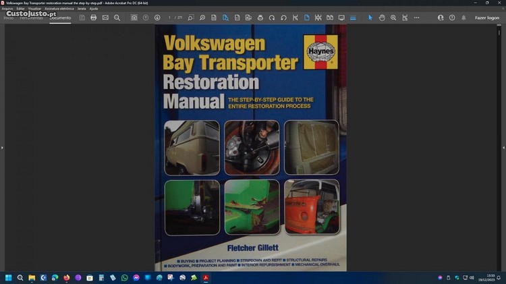Image resolution: width=506 pixels, height=284 pixels.
Task: Switch to the Ferramentas tab
Action: [31, 18]
